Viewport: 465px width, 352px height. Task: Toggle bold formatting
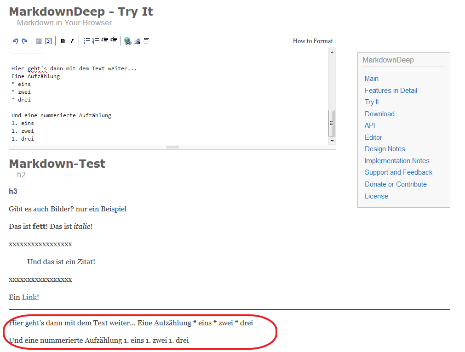coord(63,41)
